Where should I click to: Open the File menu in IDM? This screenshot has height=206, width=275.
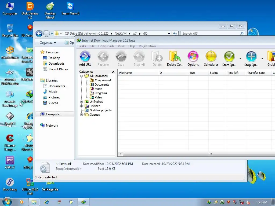point(92,46)
